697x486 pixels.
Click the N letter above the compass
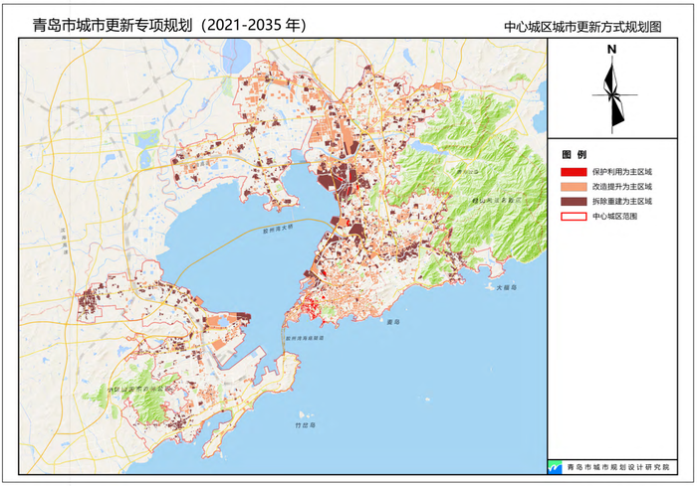pyautogui.click(x=612, y=50)
